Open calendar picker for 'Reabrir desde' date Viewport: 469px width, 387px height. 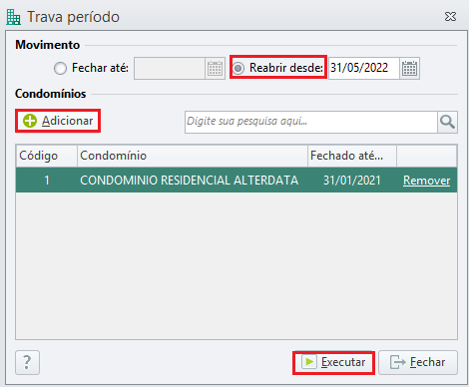click(x=409, y=68)
